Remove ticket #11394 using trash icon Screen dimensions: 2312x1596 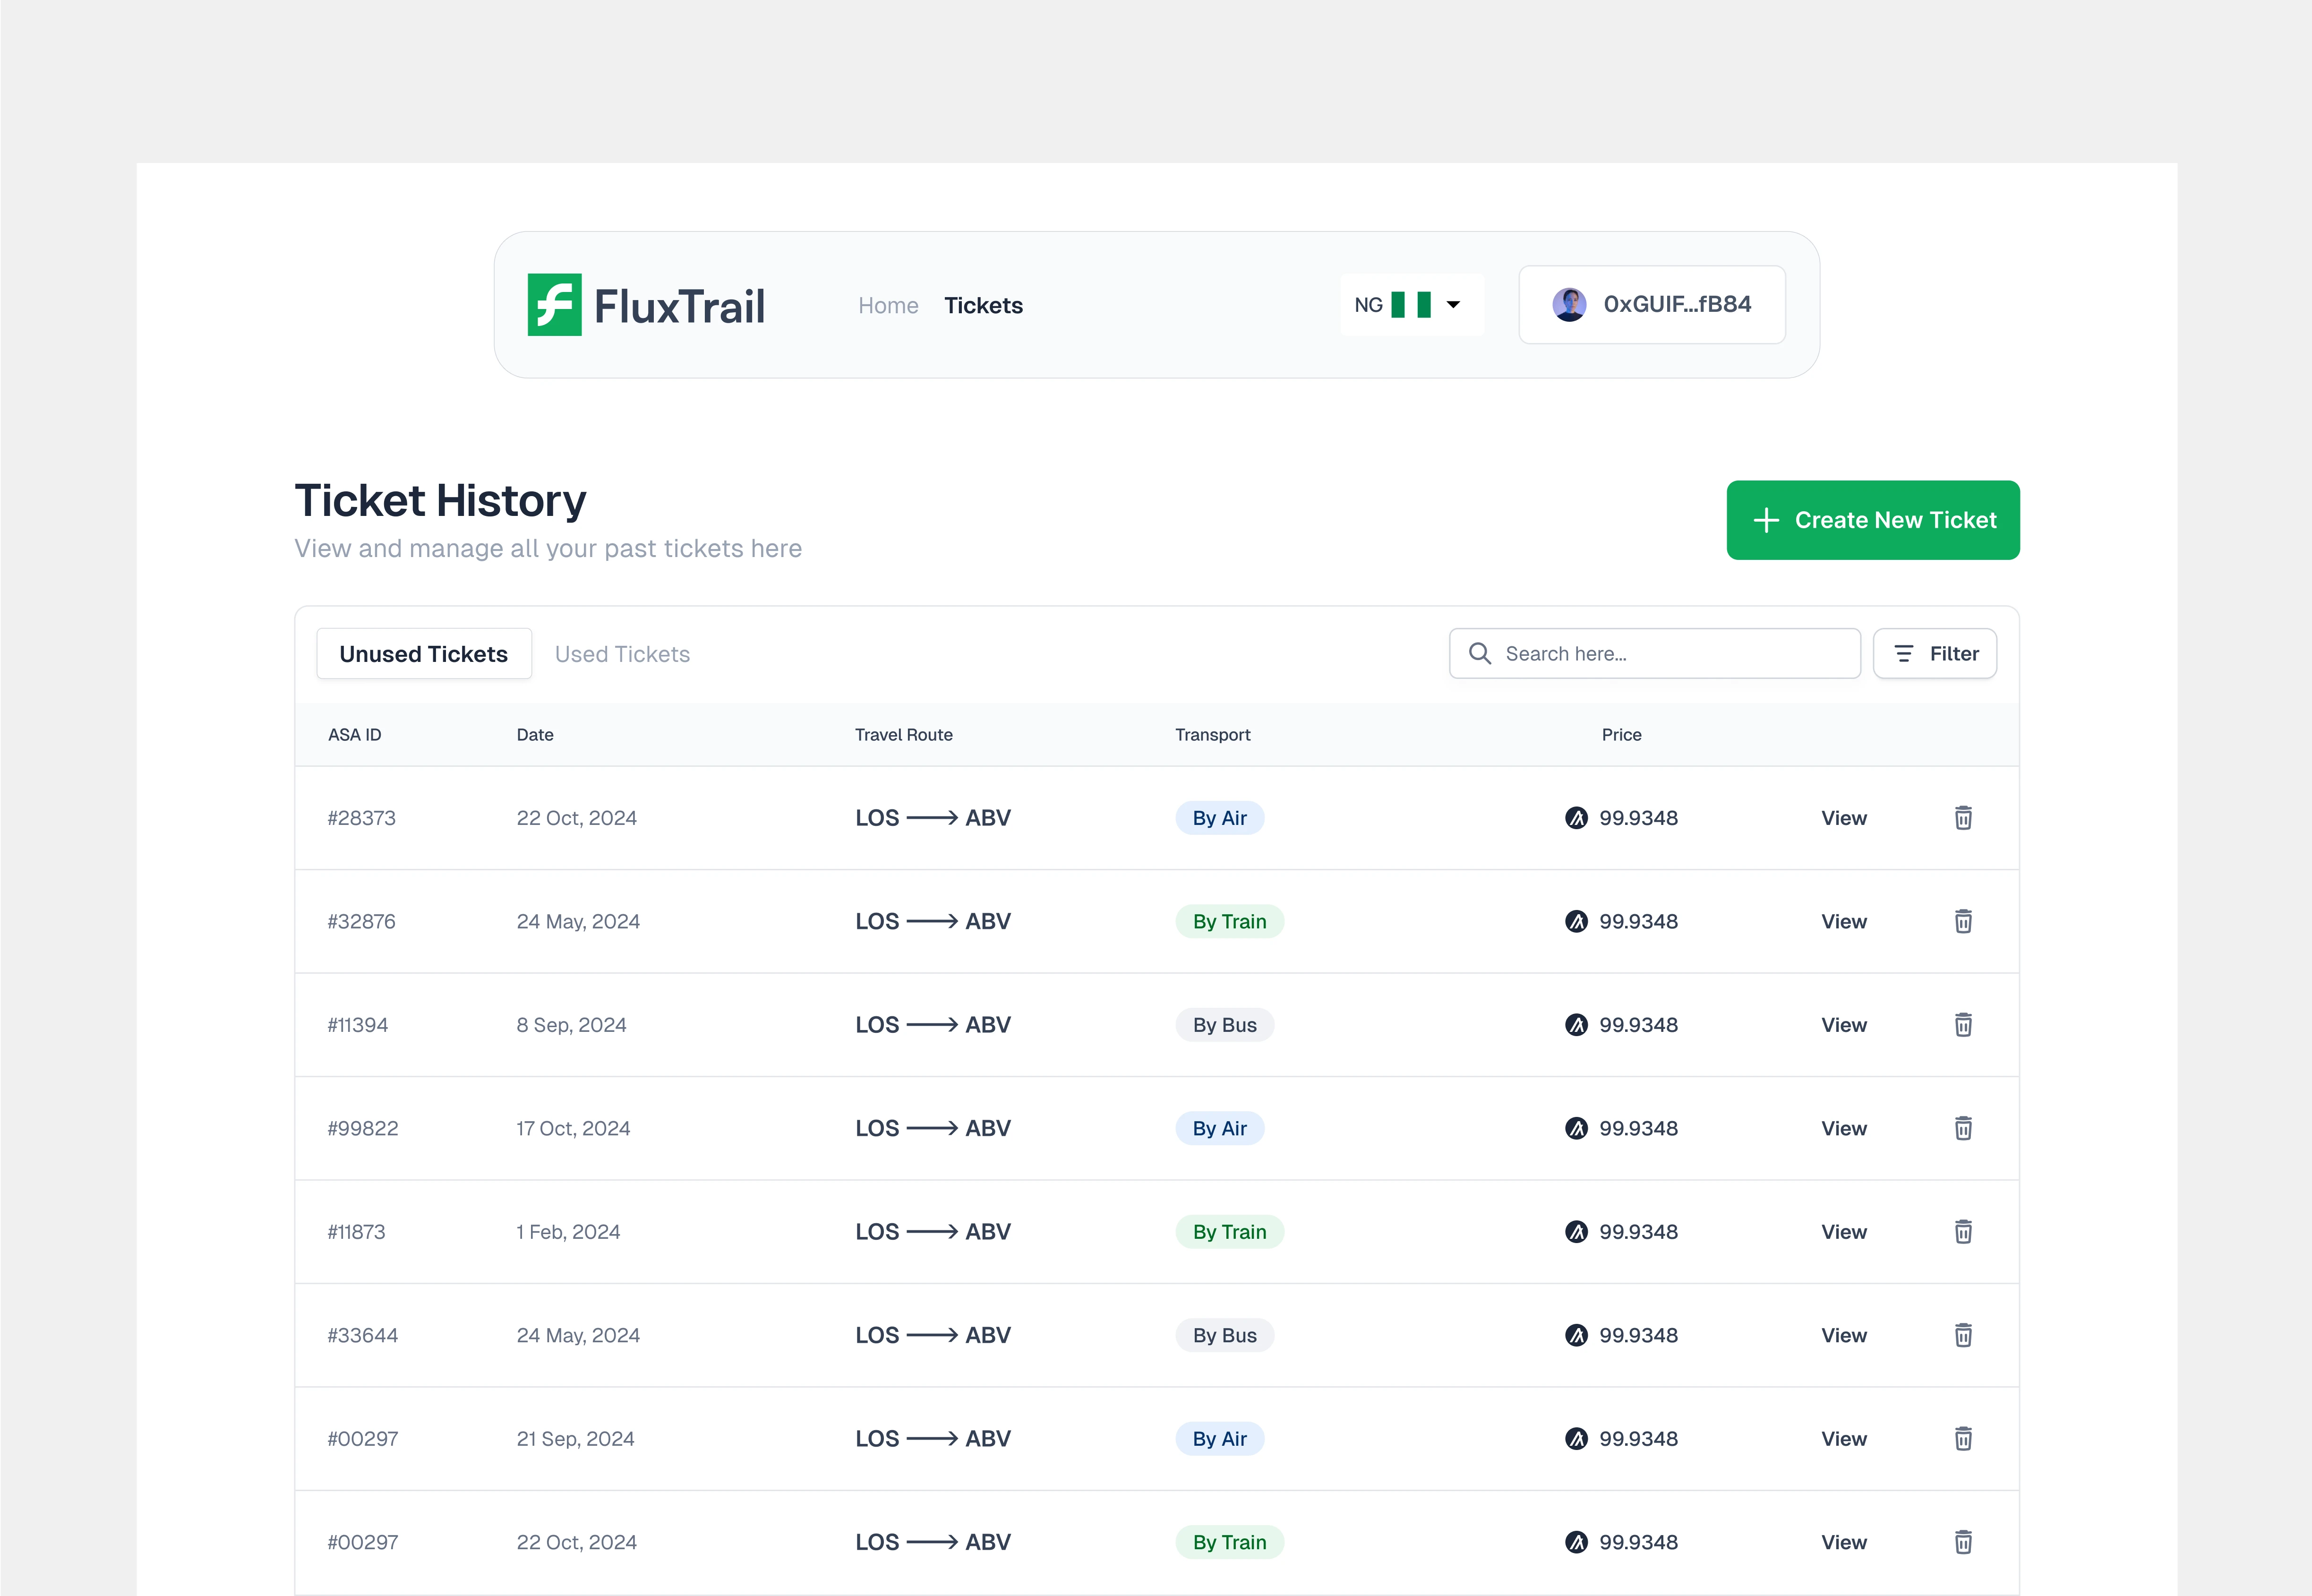1963,1025
